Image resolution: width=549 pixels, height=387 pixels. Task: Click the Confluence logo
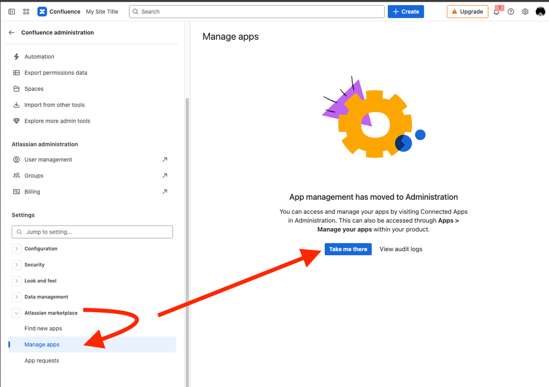point(42,12)
